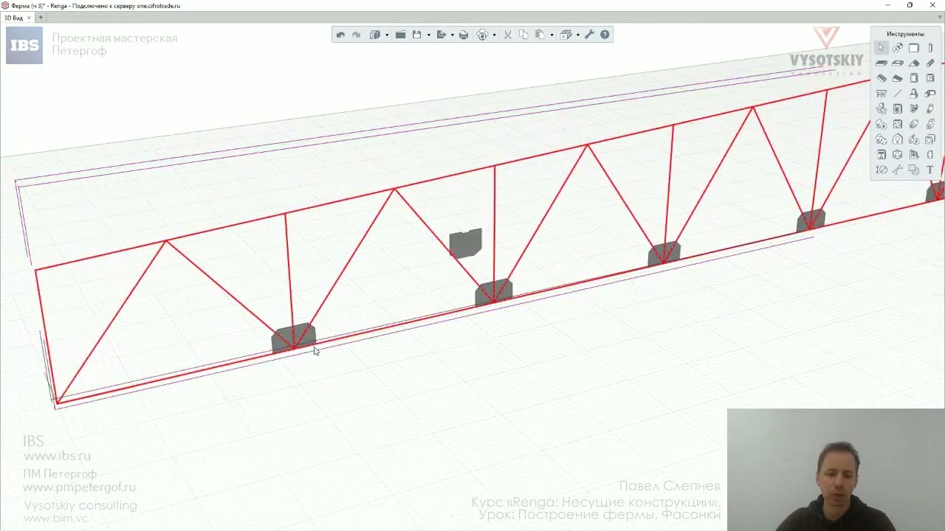Click the Инструменты panel title
945x531 pixels.
[905, 34]
